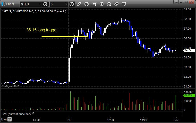Close the Chart window
The image size is (196, 123).
(191, 2)
